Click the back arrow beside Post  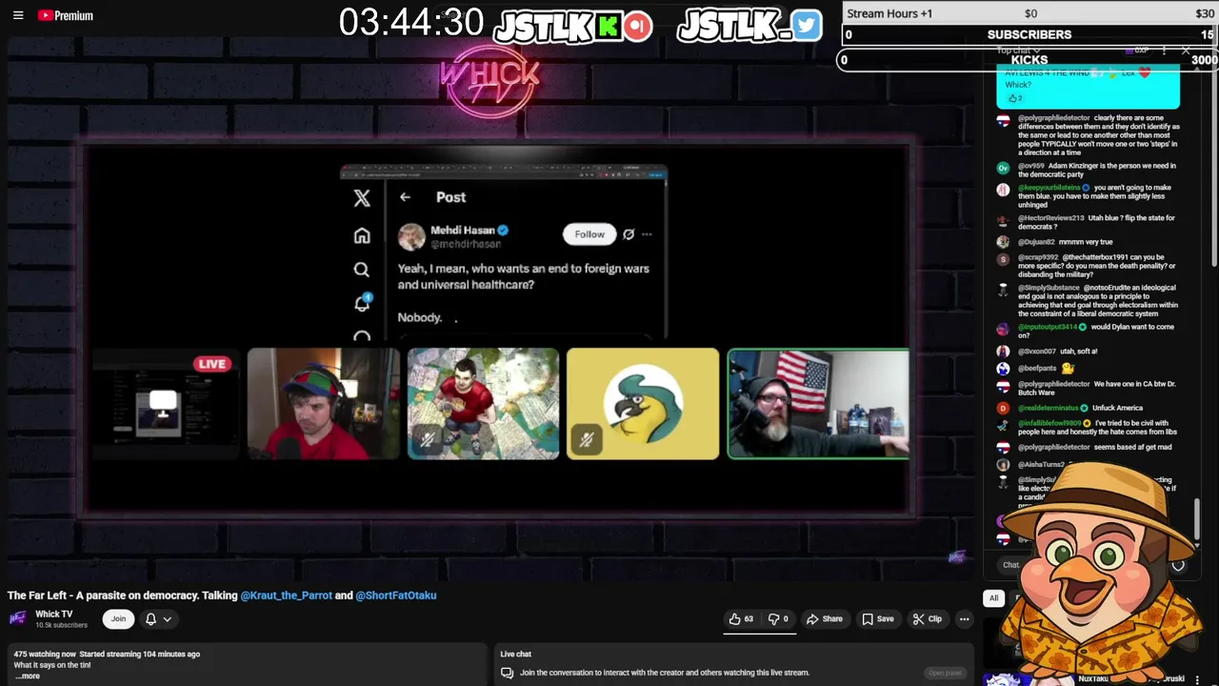(405, 197)
